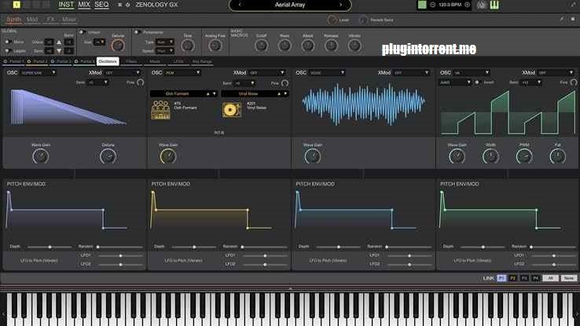Toggle the Unison switch
The width and height of the screenshot is (580, 326).
click(83, 32)
